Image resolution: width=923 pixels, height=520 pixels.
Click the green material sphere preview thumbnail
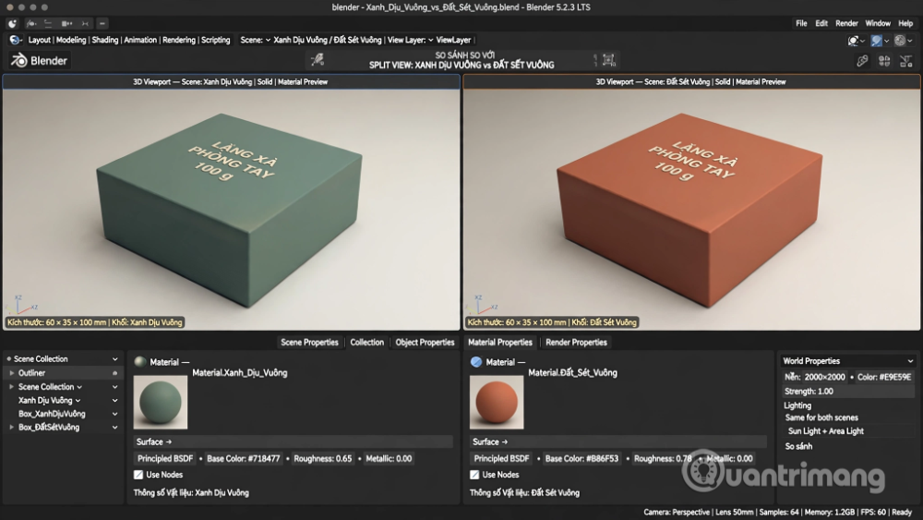(161, 402)
